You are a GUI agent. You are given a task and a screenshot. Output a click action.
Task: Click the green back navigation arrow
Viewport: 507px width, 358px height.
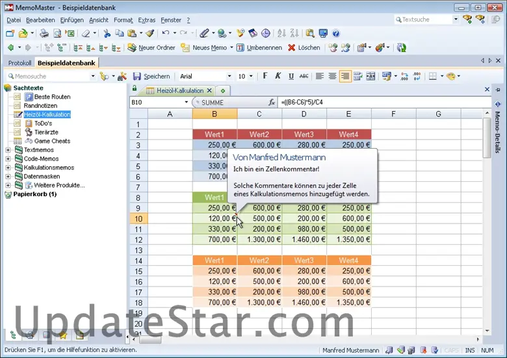point(10,48)
